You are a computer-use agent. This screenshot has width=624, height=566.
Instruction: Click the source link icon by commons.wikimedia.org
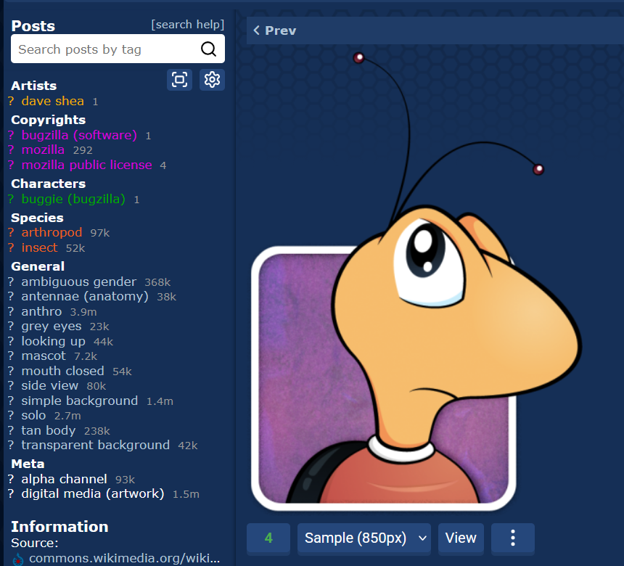pos(19,559)
